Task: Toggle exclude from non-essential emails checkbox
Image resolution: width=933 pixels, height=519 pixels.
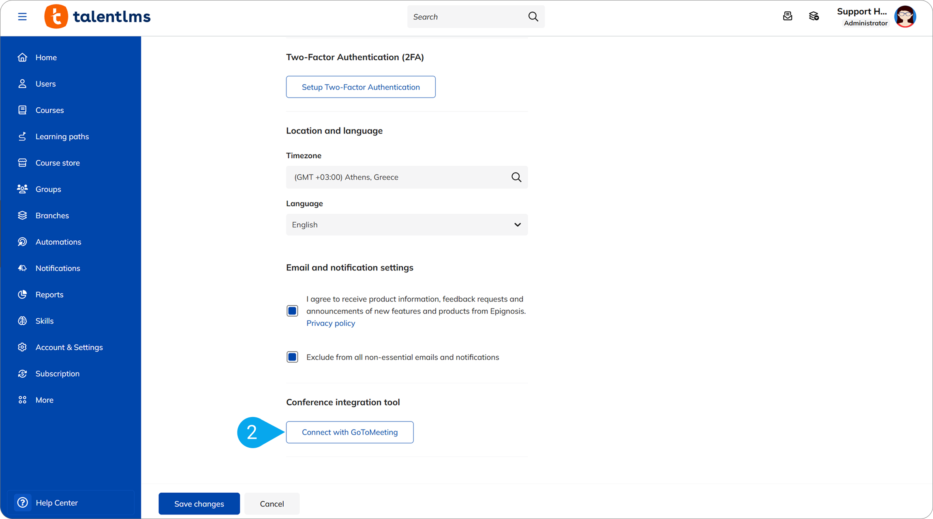Action: pos(292,357)
